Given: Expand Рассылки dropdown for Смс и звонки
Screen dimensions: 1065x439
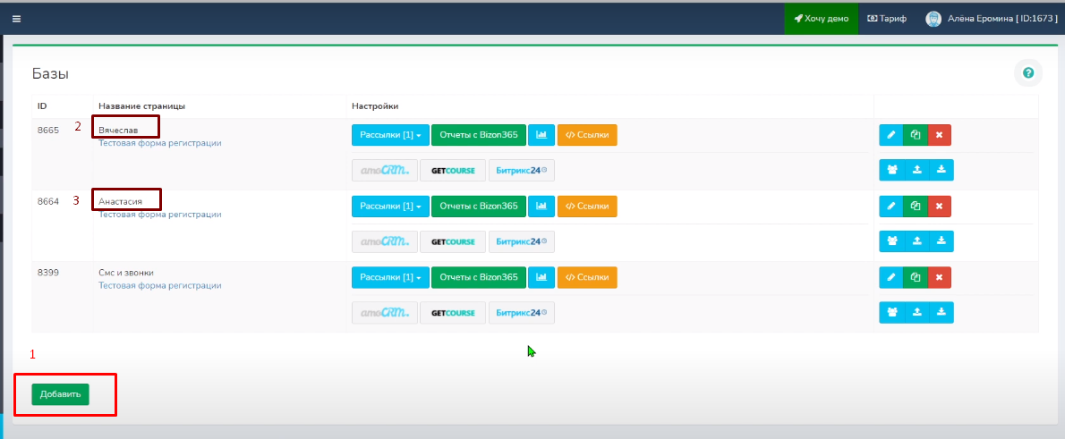Looking at the screenshot, I should tap(390, 278).
